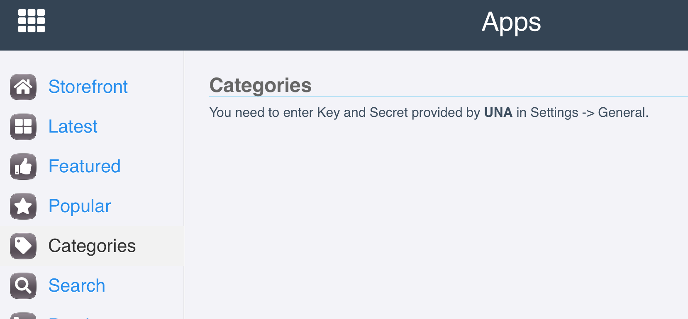The height and width of the screenshot is (319, 688).
Task: Click the Search magnifier icon
Action: pos(23,286)
